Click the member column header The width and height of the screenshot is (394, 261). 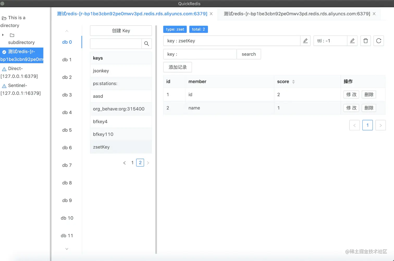(x=197, y=82)
